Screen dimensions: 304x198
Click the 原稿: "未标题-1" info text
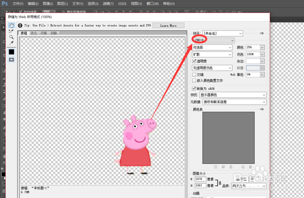pyautogui.click(x=35, y=188)
